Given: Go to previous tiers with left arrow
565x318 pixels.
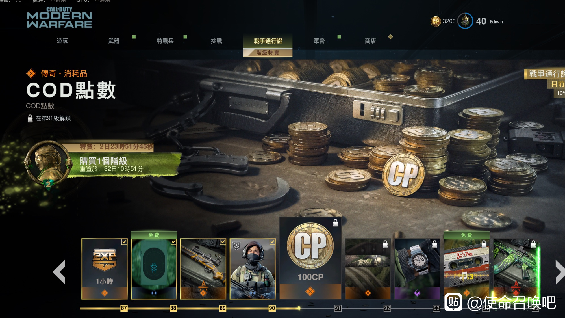Looking at the screenshot, I should click(59, 272).
